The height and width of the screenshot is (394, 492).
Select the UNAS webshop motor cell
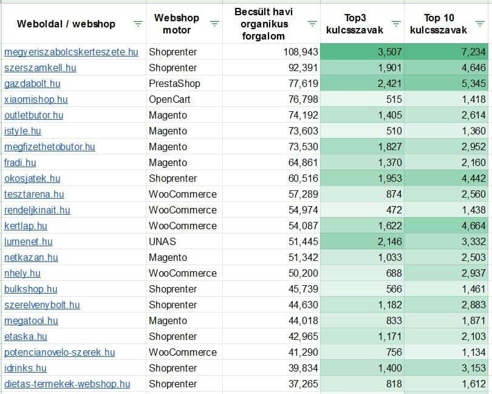pos(162,242)
